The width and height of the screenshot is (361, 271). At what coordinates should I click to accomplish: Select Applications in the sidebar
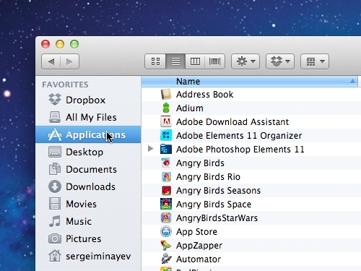88,134
